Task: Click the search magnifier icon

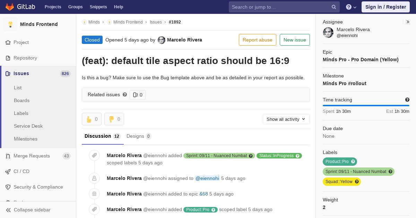Action: [x=334, y=7]
